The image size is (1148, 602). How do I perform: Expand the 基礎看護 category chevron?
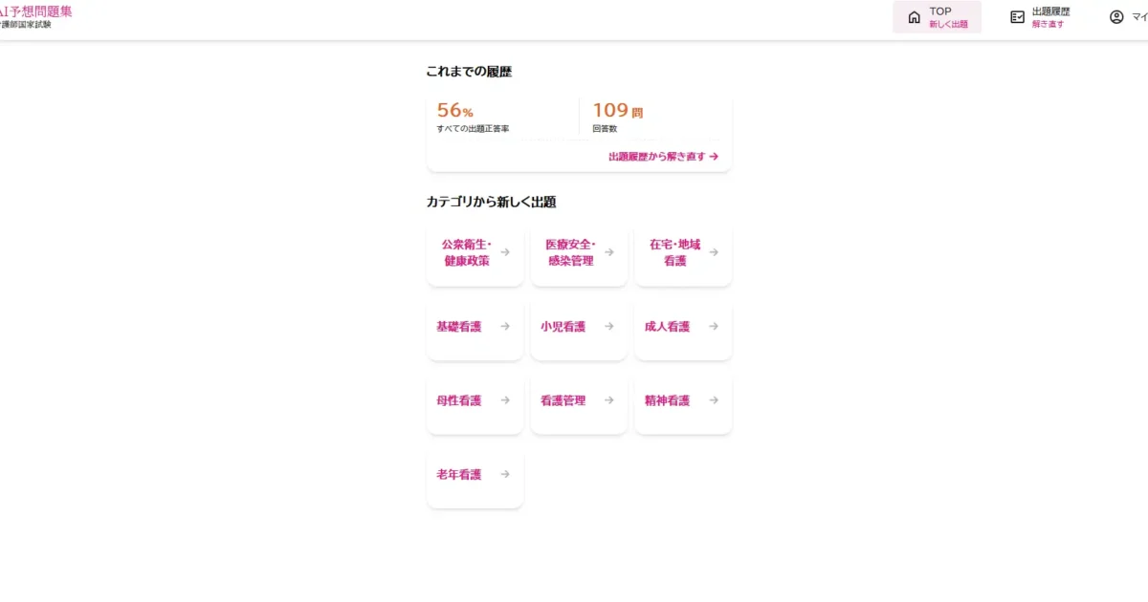504,326
